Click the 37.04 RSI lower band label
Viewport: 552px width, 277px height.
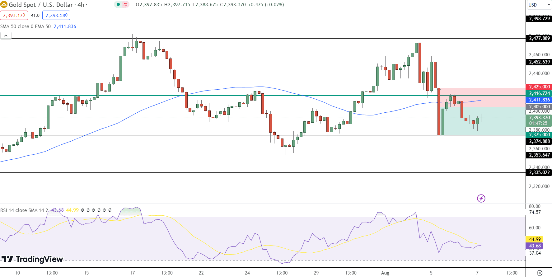click(x=535, y=253)
